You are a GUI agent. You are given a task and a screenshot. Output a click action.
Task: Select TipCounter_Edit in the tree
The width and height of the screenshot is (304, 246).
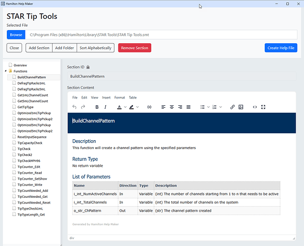coord(29,167)
